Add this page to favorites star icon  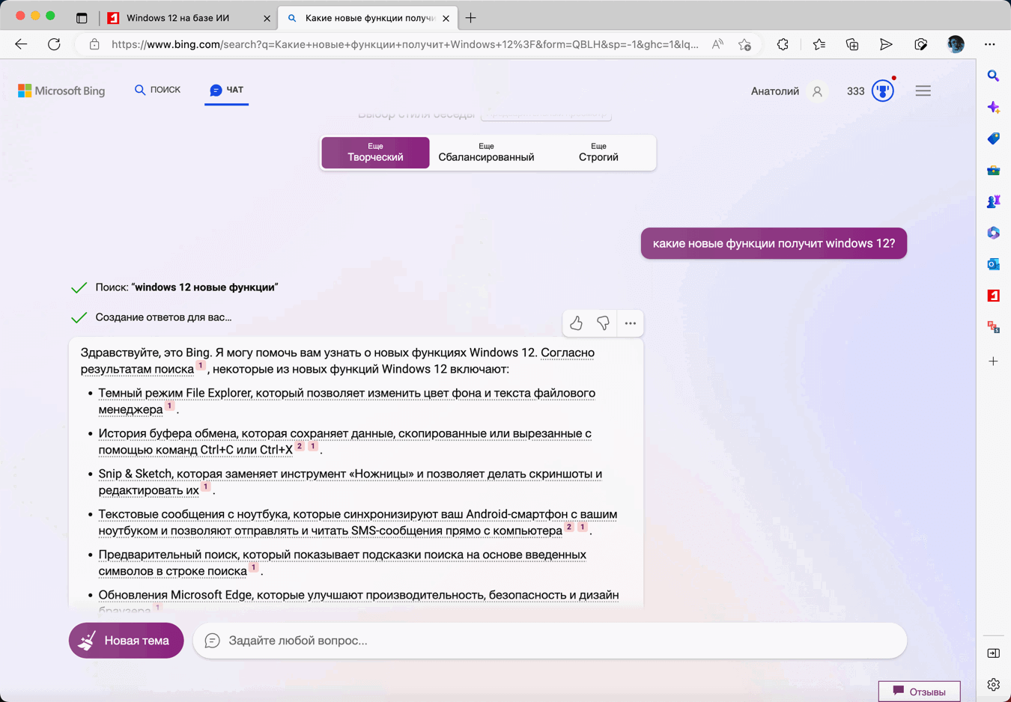(x=744, y=44)
